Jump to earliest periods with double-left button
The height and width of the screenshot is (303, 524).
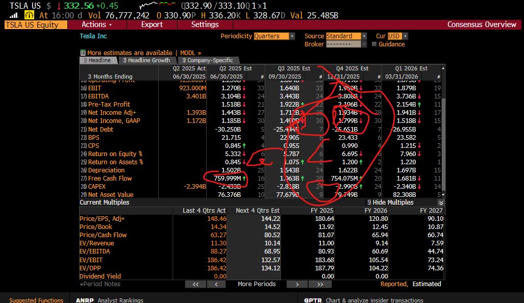(195, 284)
